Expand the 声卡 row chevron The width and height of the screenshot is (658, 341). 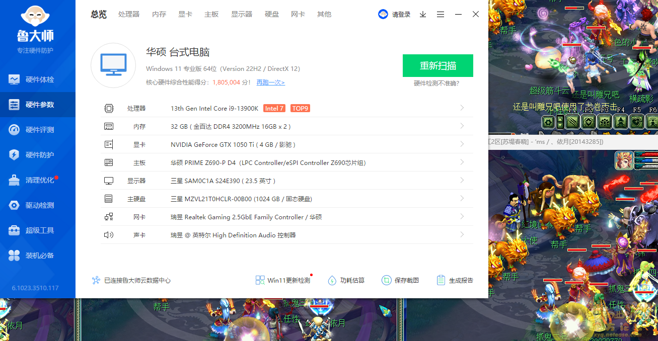462,235
